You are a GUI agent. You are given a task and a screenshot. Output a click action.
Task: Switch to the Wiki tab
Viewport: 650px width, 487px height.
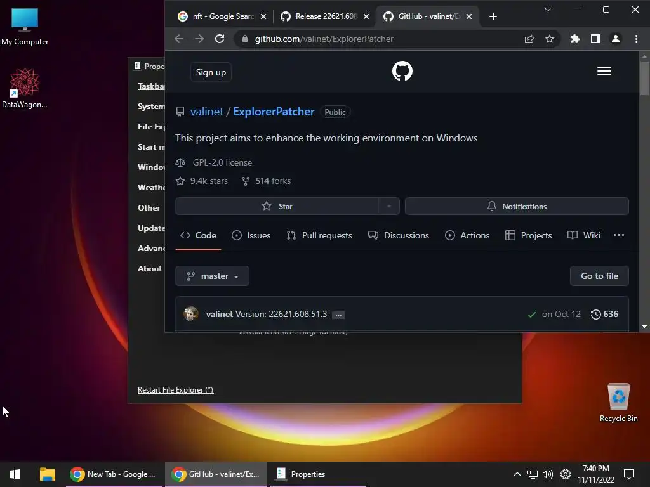[x=584, y=235]
